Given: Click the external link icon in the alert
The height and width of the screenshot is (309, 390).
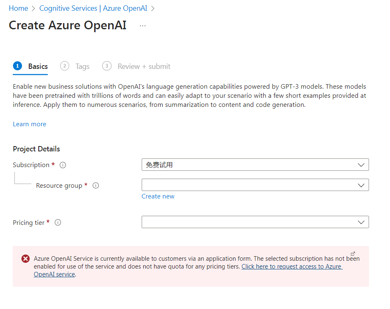Looking at the screenshot, I should pos(353,254).
